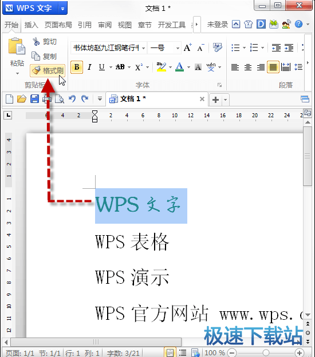315x357 pixels.
Task: Click the Format Painter (格式刷) button
Action: point(48,70)
